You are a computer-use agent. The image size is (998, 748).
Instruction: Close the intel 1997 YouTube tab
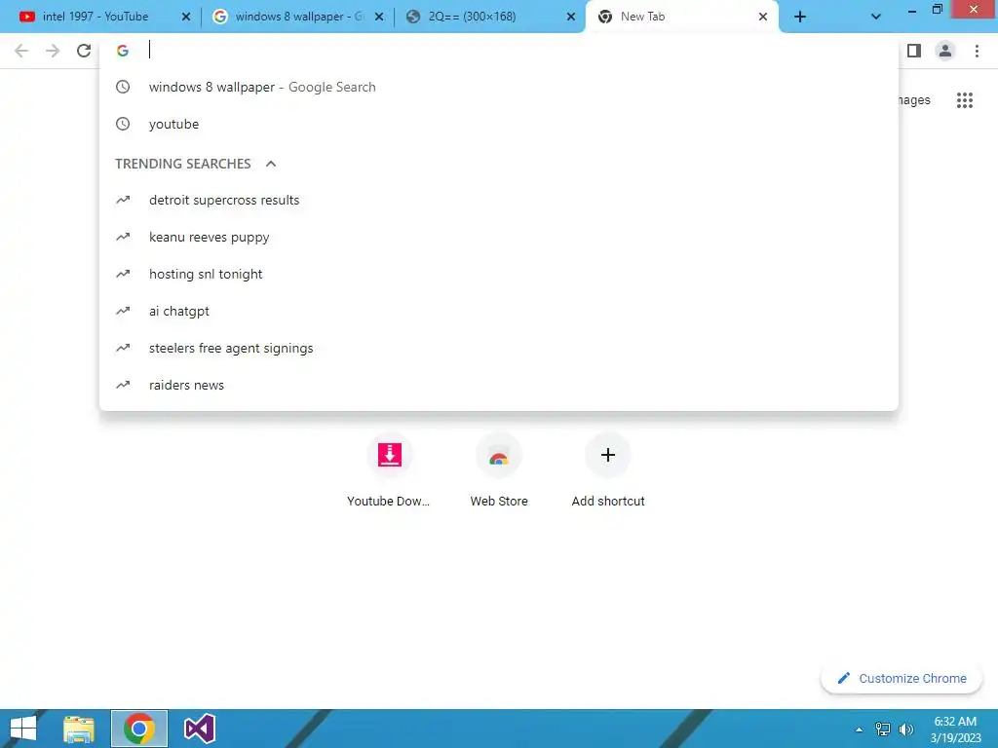186,18
